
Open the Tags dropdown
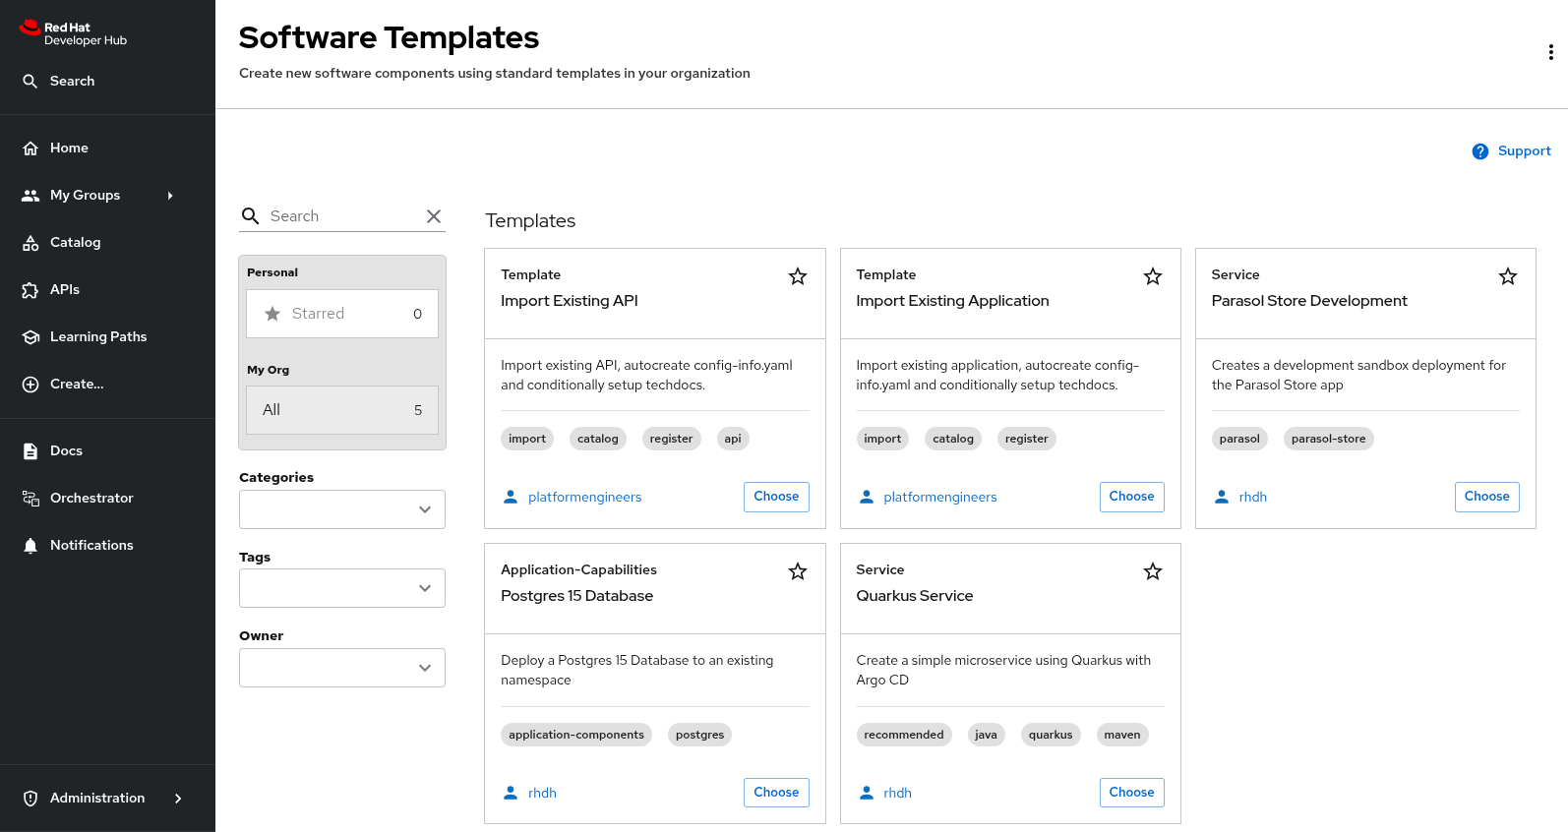(x=342, y=588)
